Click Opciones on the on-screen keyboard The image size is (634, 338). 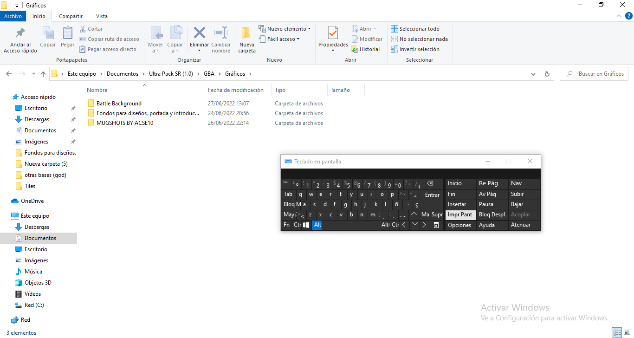point(459,225)
